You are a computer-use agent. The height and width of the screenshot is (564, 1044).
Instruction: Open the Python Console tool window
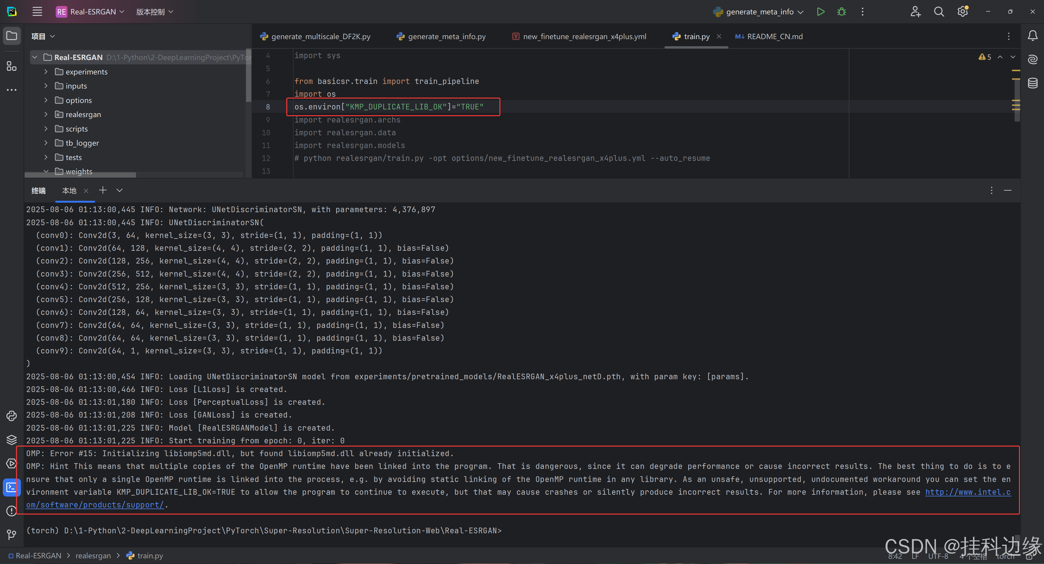pos(12,416)
